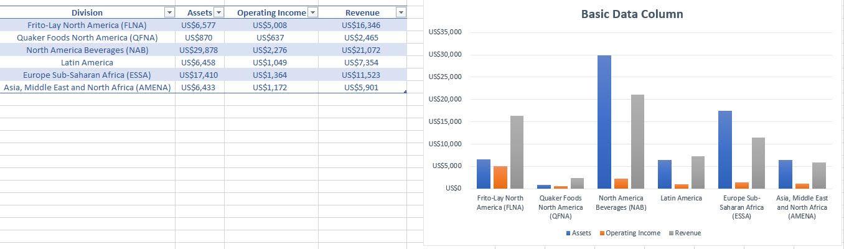The height and width of the screenshot is (249, 844).
Task: Click operating income value US$637
Action: pyautogui.click(x=271, y=37)
